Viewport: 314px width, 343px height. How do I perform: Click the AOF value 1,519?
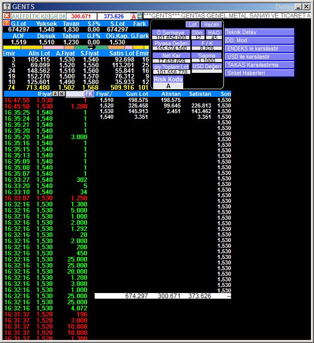pos(18,42)
